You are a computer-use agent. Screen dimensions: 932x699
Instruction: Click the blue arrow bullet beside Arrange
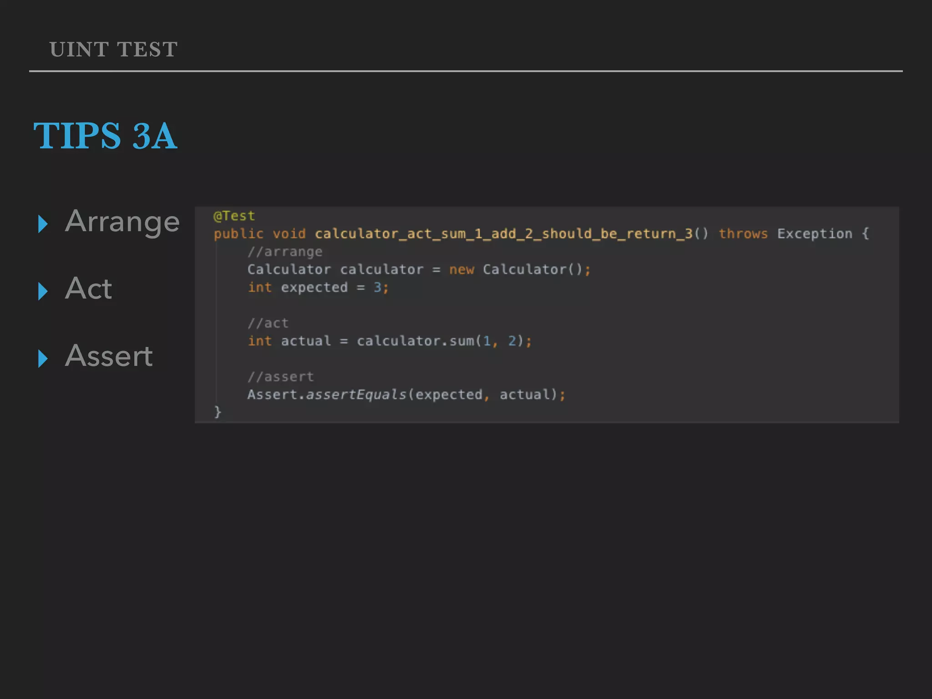(x=43, y=224)
